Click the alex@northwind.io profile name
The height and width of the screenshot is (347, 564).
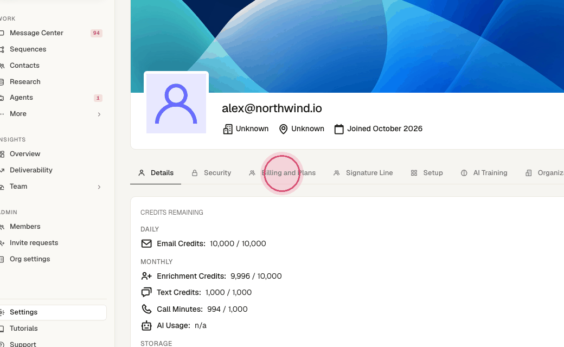point(272,108)
